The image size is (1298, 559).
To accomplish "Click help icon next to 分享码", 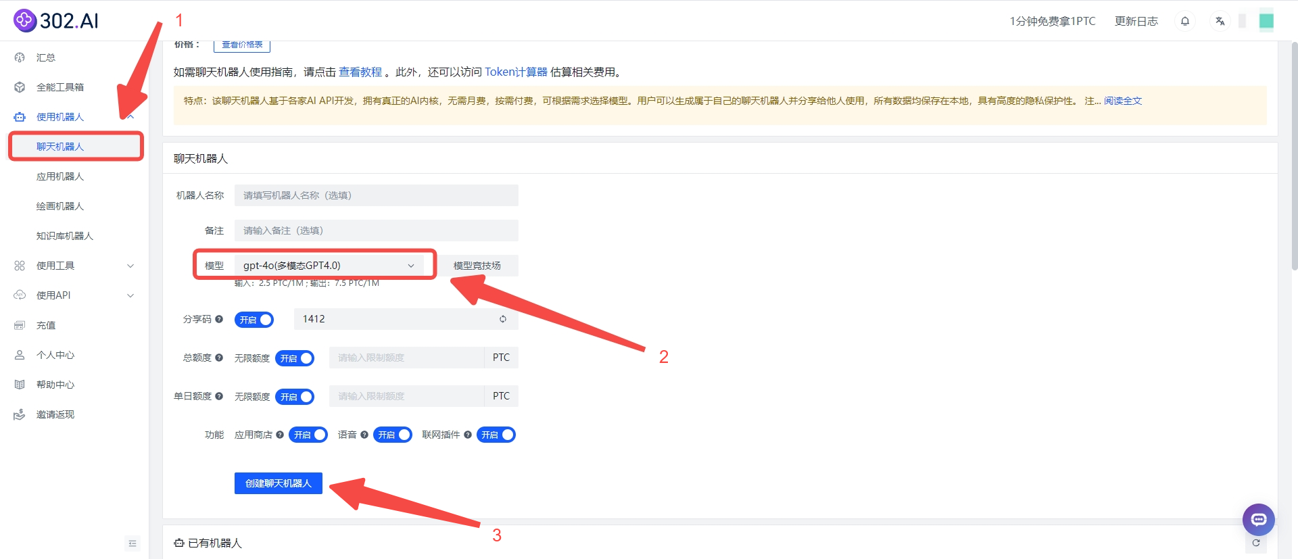I will (x=219, y=319).
